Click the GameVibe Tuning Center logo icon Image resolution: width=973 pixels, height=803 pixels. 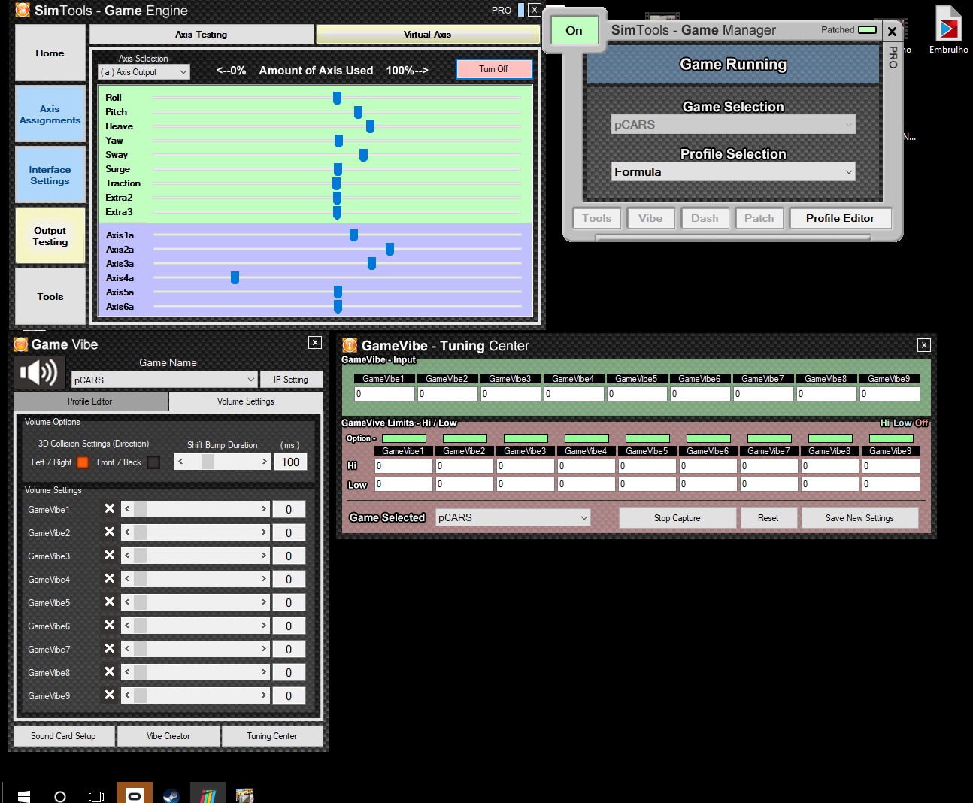tap(350, 345)
